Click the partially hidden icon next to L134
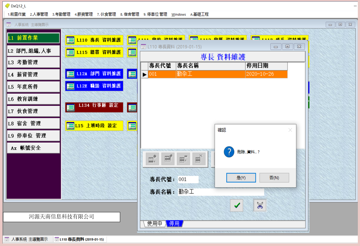This screenshot has width=360, height=246. (132, 107)
